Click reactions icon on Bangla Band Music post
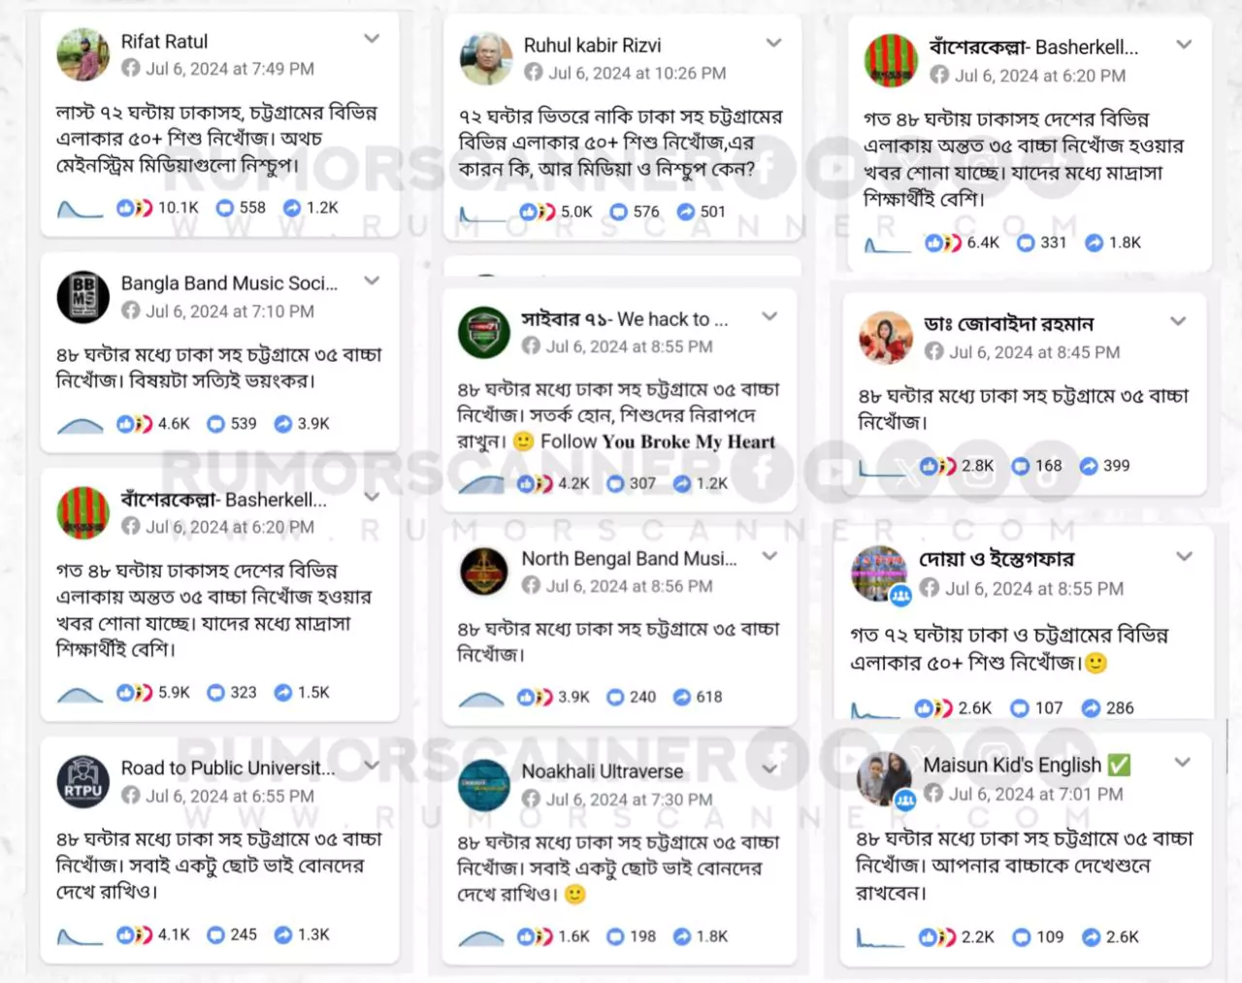The width and height of the screenshot is (1242, 983). click(134, 424)
